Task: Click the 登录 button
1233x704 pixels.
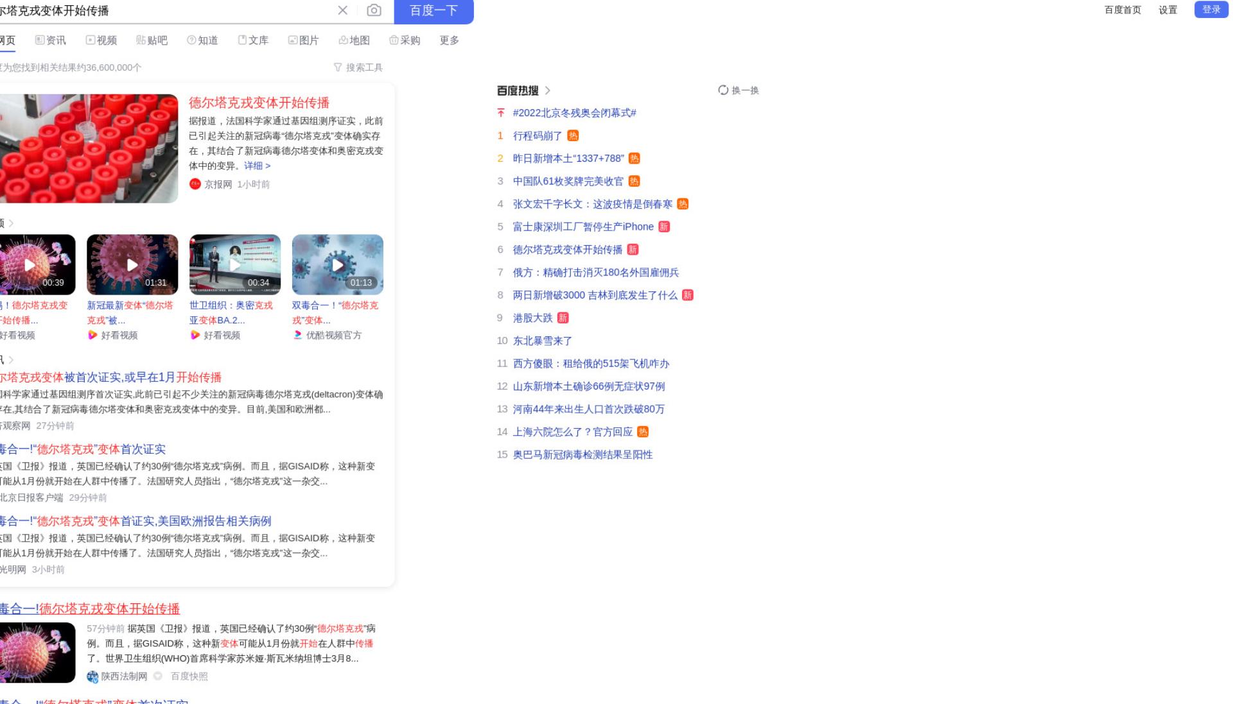Action: (1211, 10)
